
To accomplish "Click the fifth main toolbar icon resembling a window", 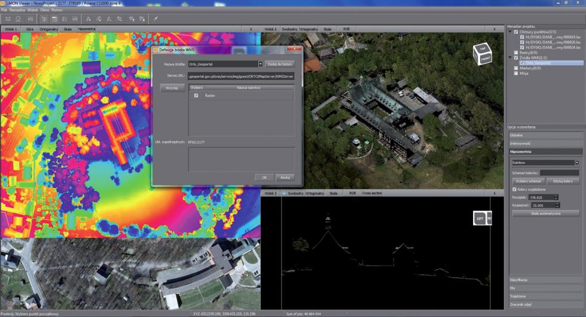I will [x=54, y=19].
